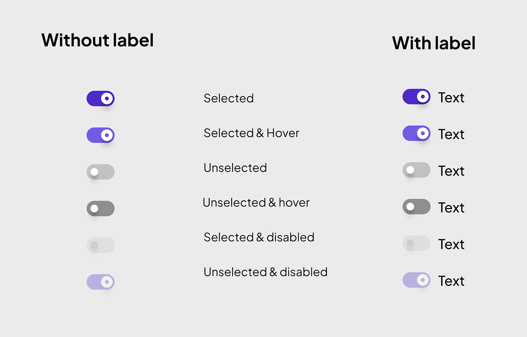Toggle the Selected & Hover labeled switch
This screenshot has width=527, height=337.
[417, 133]
